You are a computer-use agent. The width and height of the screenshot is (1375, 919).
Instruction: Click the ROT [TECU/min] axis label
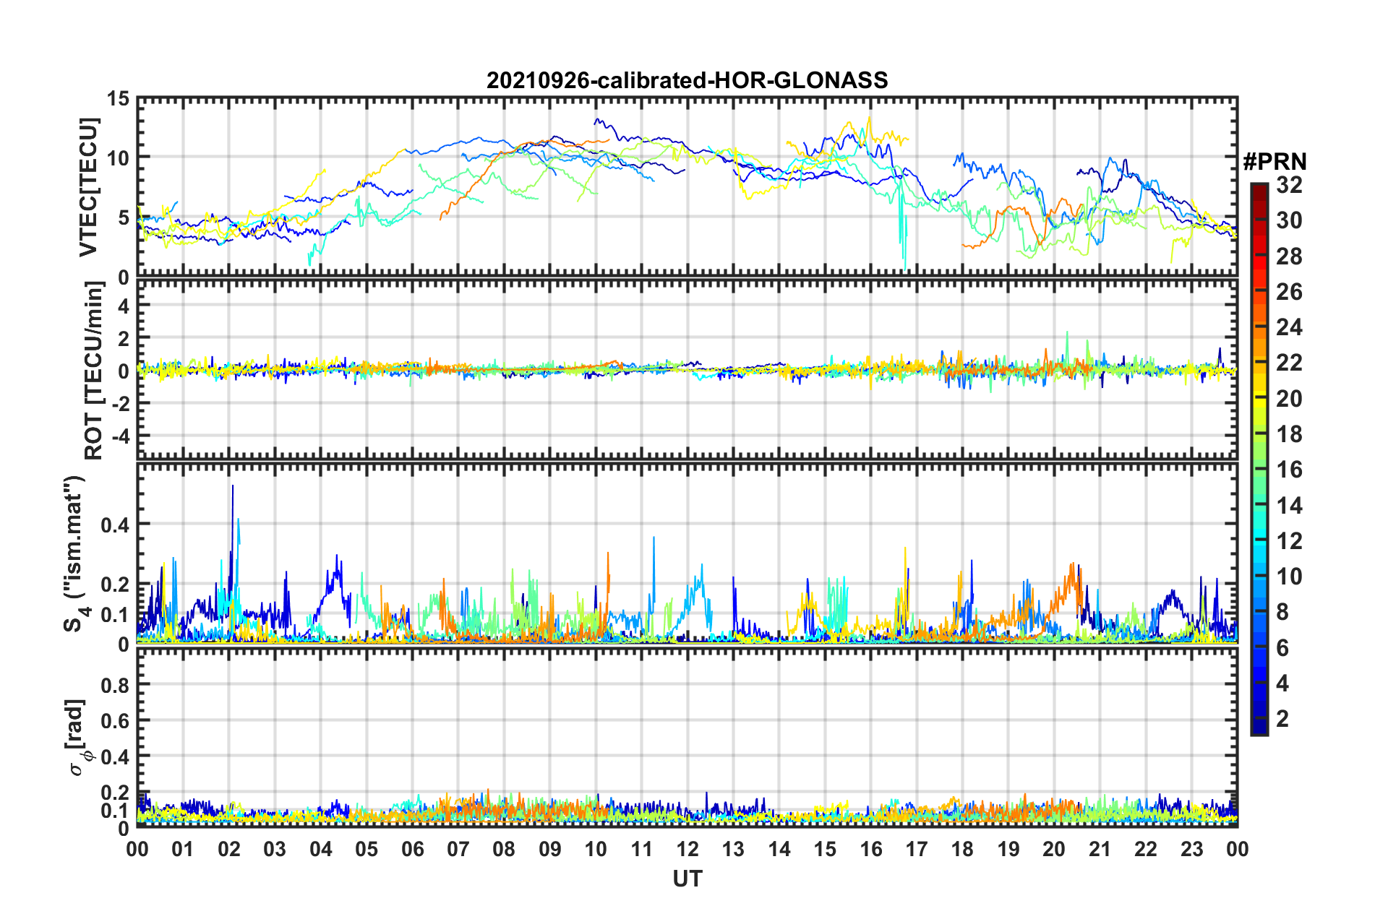pyautogui.click(x=94, y=371)
